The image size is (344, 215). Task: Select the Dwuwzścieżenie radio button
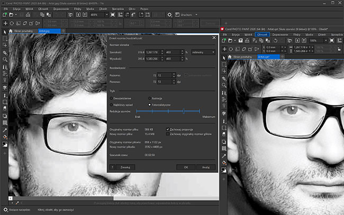tap(112, 98)
